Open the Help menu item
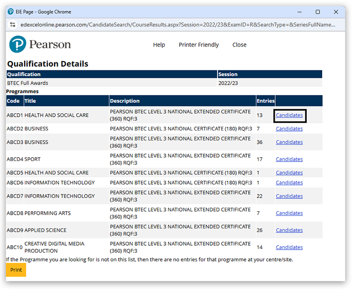Screen dimensions: 354x290 tap(159, 45)
